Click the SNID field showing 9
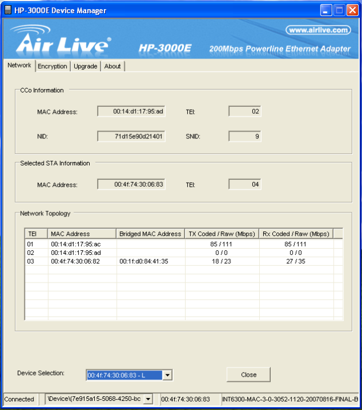 (x=245, y=136)
